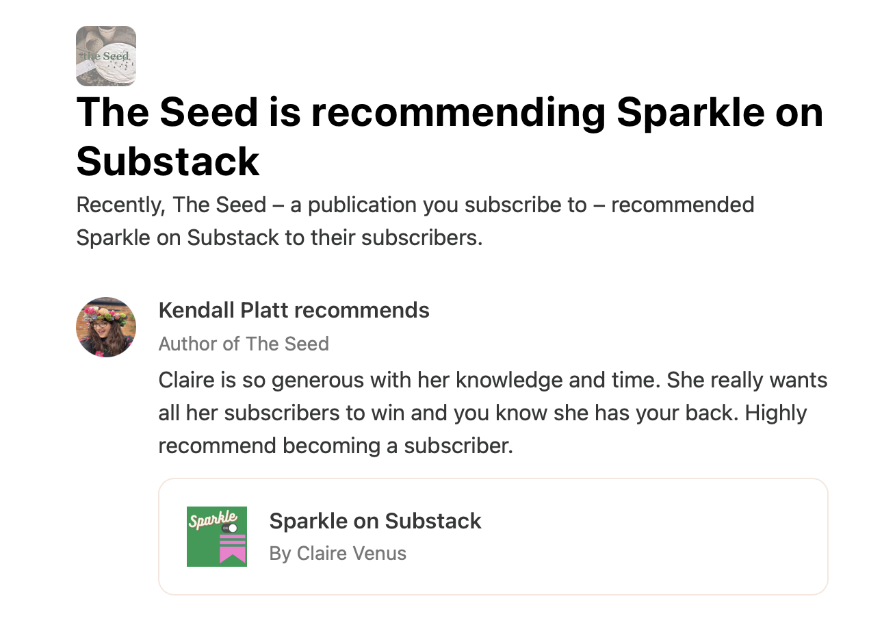Click the headline's first line about The Seed

[450, 112]
